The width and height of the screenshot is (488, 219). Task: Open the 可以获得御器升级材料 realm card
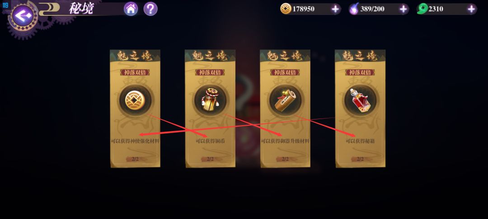click(285, 109)
